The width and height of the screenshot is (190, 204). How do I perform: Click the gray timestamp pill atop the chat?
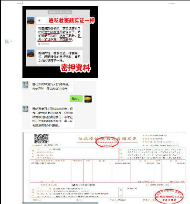click(x=60, y=12)
